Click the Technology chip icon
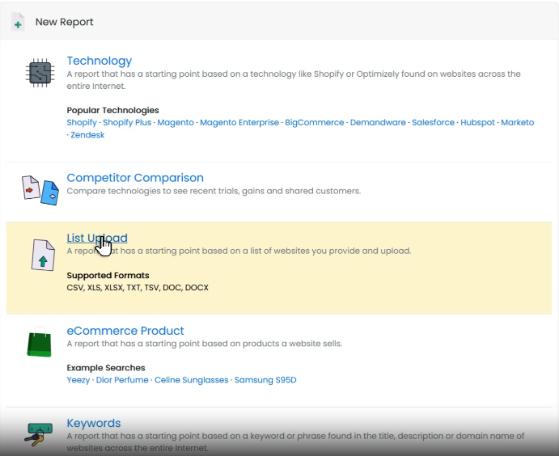 tap(40, 73)
